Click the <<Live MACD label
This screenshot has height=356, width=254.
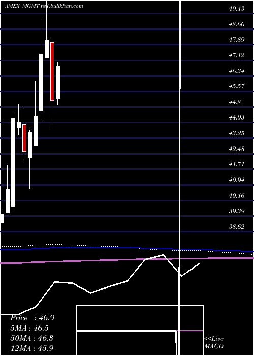click(214, 342)
